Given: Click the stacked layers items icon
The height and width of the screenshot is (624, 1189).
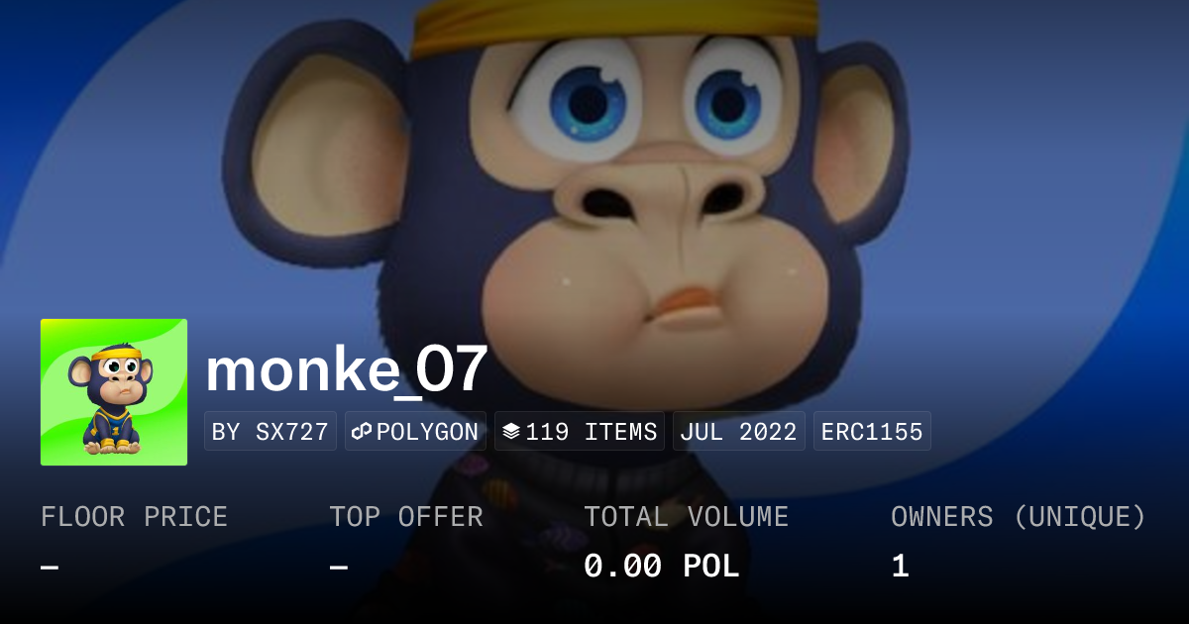Looking at the screenshot, I should point(511,432).
